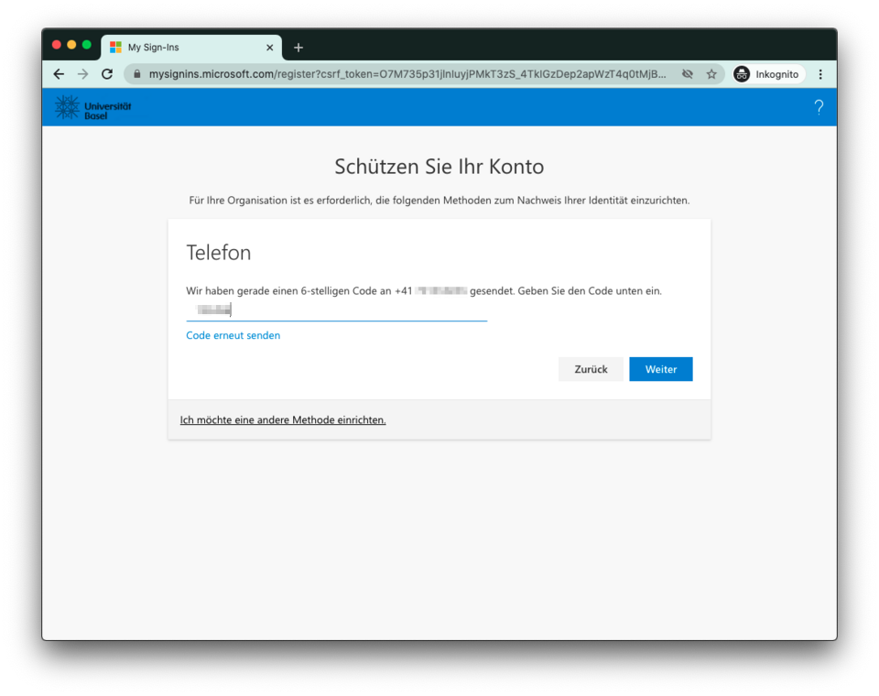The height and width of the screenshot is (696, 879).
Task: Go back using the browser back arrow
Action: coord(59,74)
